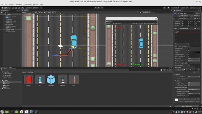Open the file manager folder in taskbar
The image size is (202, 114).
coord(17,112)
